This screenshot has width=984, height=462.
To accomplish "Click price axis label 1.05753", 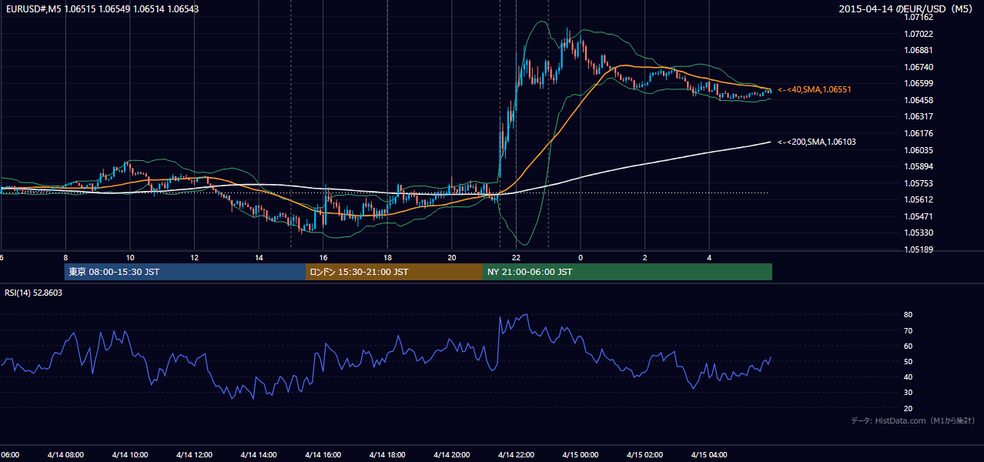I will 919,183.
